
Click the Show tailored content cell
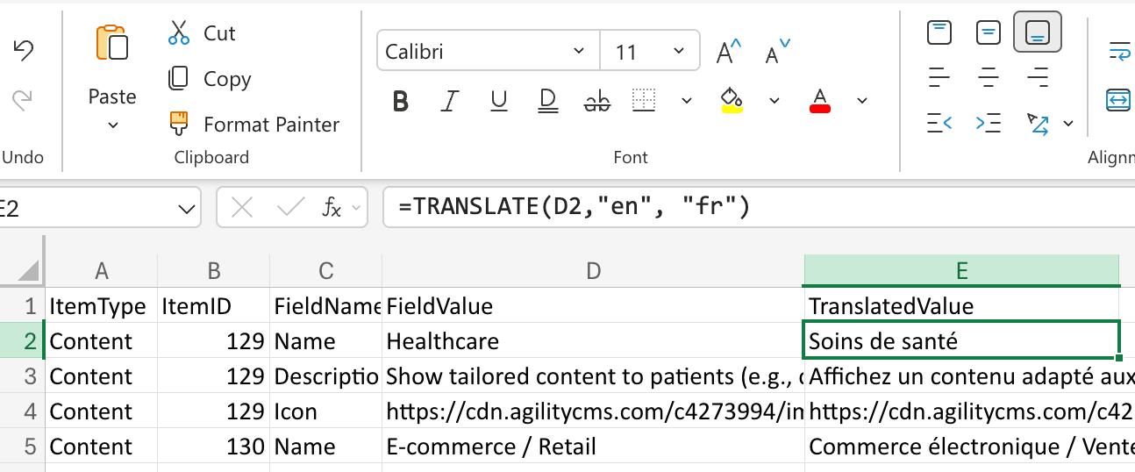[594, 376]
